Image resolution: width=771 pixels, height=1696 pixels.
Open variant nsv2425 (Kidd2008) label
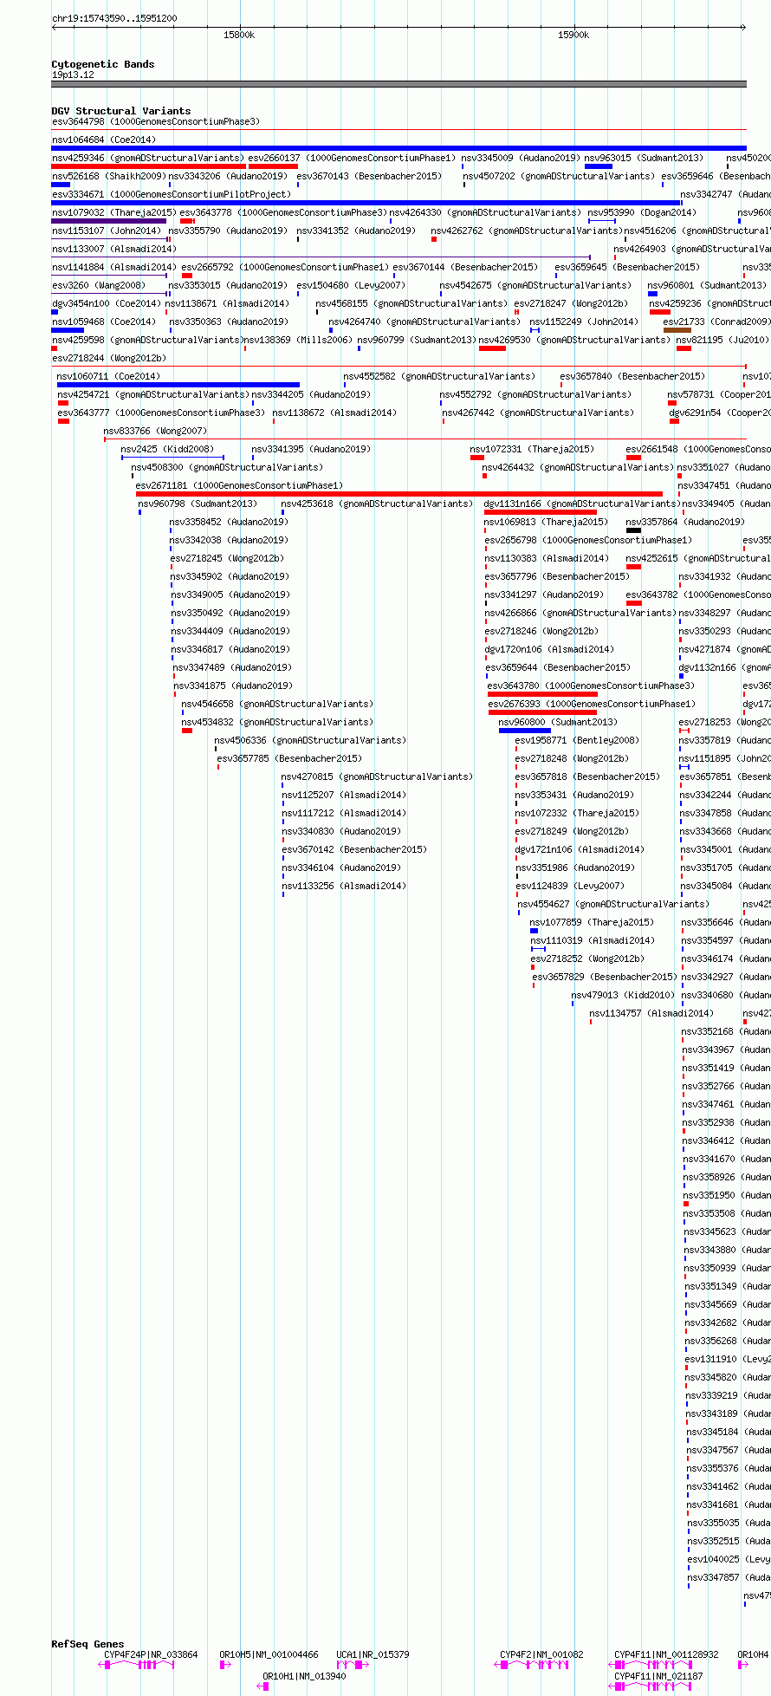point(167,449)
